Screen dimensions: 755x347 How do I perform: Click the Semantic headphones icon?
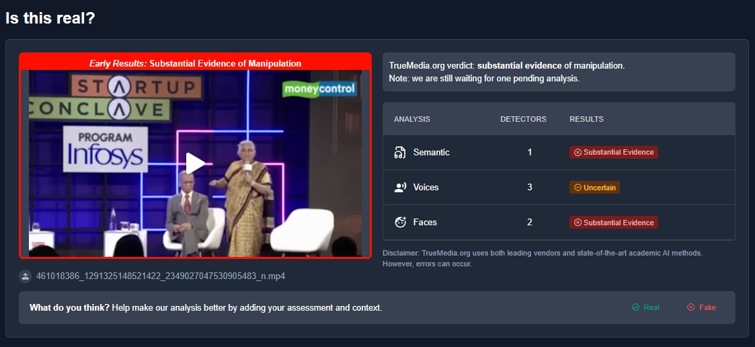[400, 152]
